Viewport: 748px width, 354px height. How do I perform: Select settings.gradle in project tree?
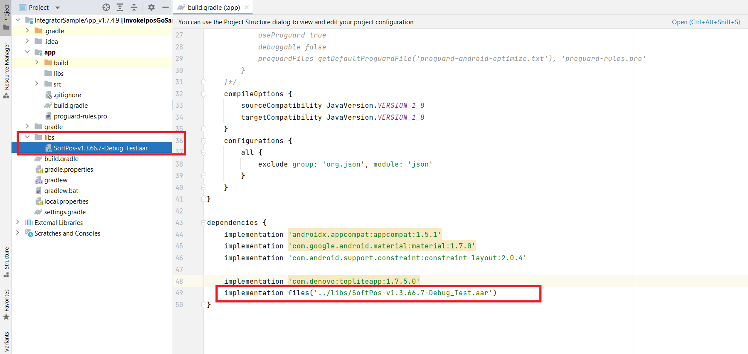click(65, 212)
